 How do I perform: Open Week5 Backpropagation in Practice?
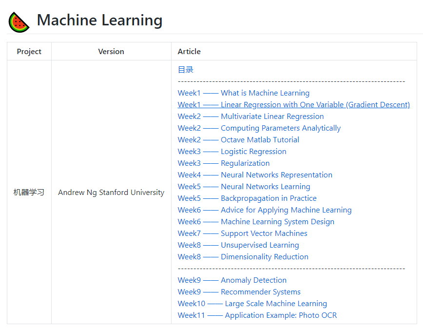pyautogui.click(x=247, y=198)
